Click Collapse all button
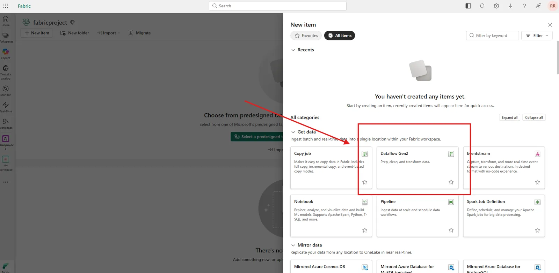This screenshot has width=559, height=273. click(534, 117)
